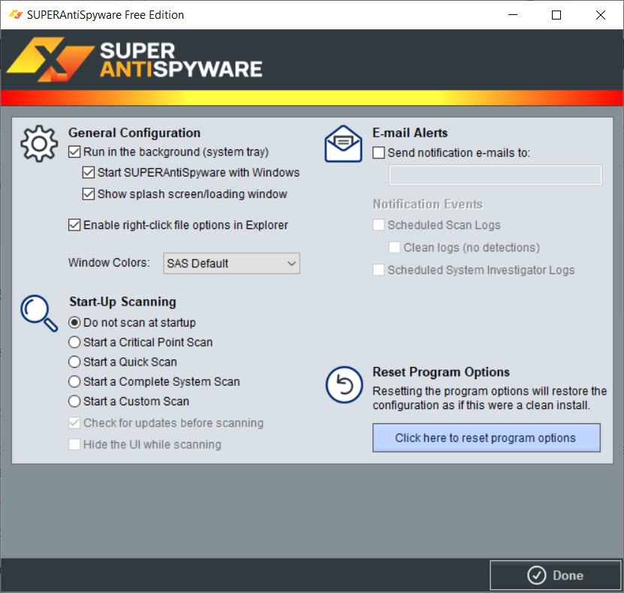Viewport: 624px width, 593px height.
Task: Maximize the SUPERAntiSpyware window
Action: [x=556, y=15]
